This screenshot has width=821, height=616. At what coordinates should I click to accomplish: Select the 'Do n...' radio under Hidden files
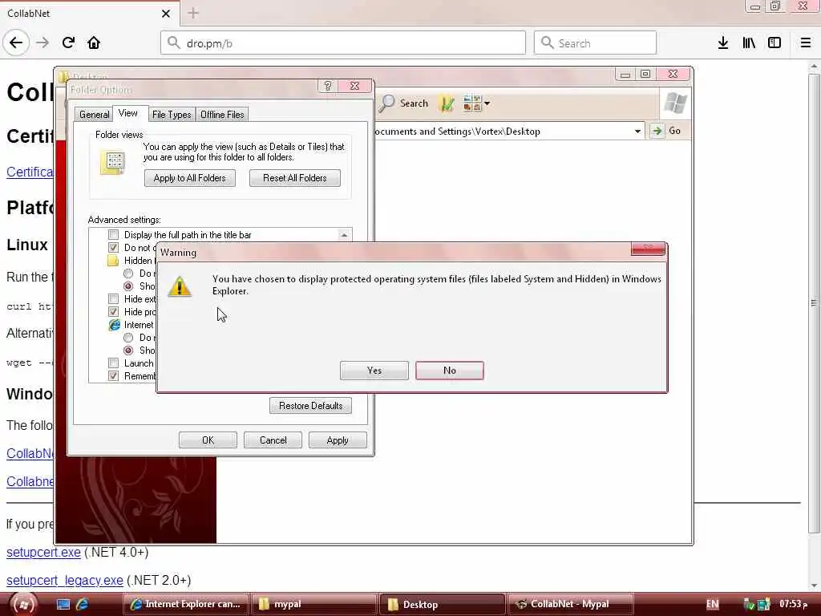128,274
